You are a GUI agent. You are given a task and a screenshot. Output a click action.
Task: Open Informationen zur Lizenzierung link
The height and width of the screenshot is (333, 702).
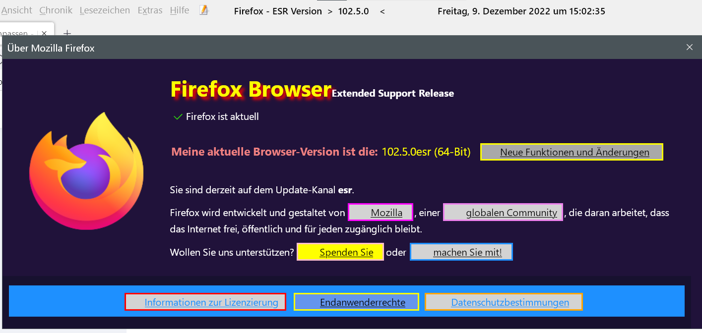[x=205, y=302]
